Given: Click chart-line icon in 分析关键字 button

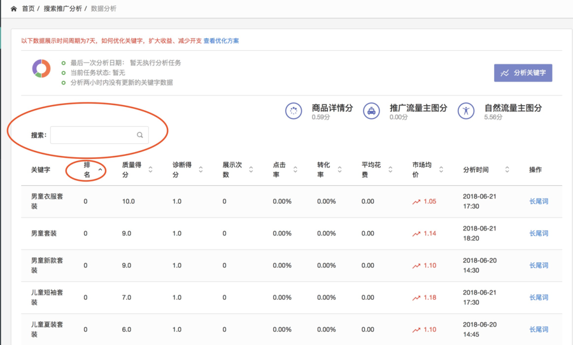Looking at the screenshot, I should pos(505,73).
